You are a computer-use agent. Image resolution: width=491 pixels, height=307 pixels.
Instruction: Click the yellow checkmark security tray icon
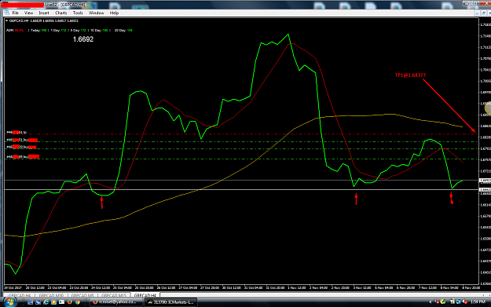[x=443, y=302]
